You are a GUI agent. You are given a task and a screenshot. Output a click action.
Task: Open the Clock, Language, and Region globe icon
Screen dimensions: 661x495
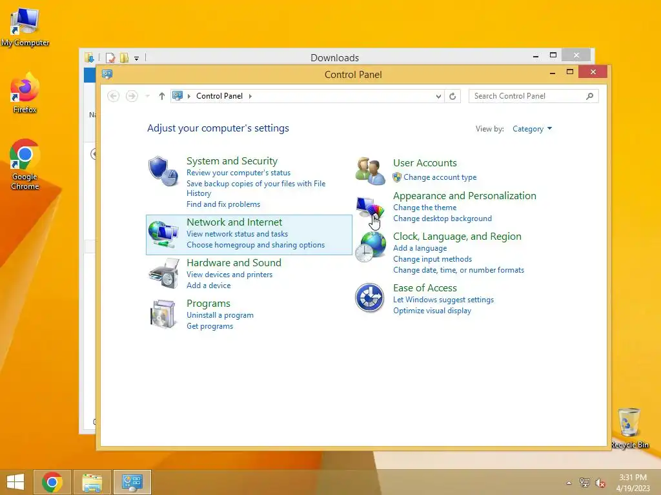coord(370,247)
